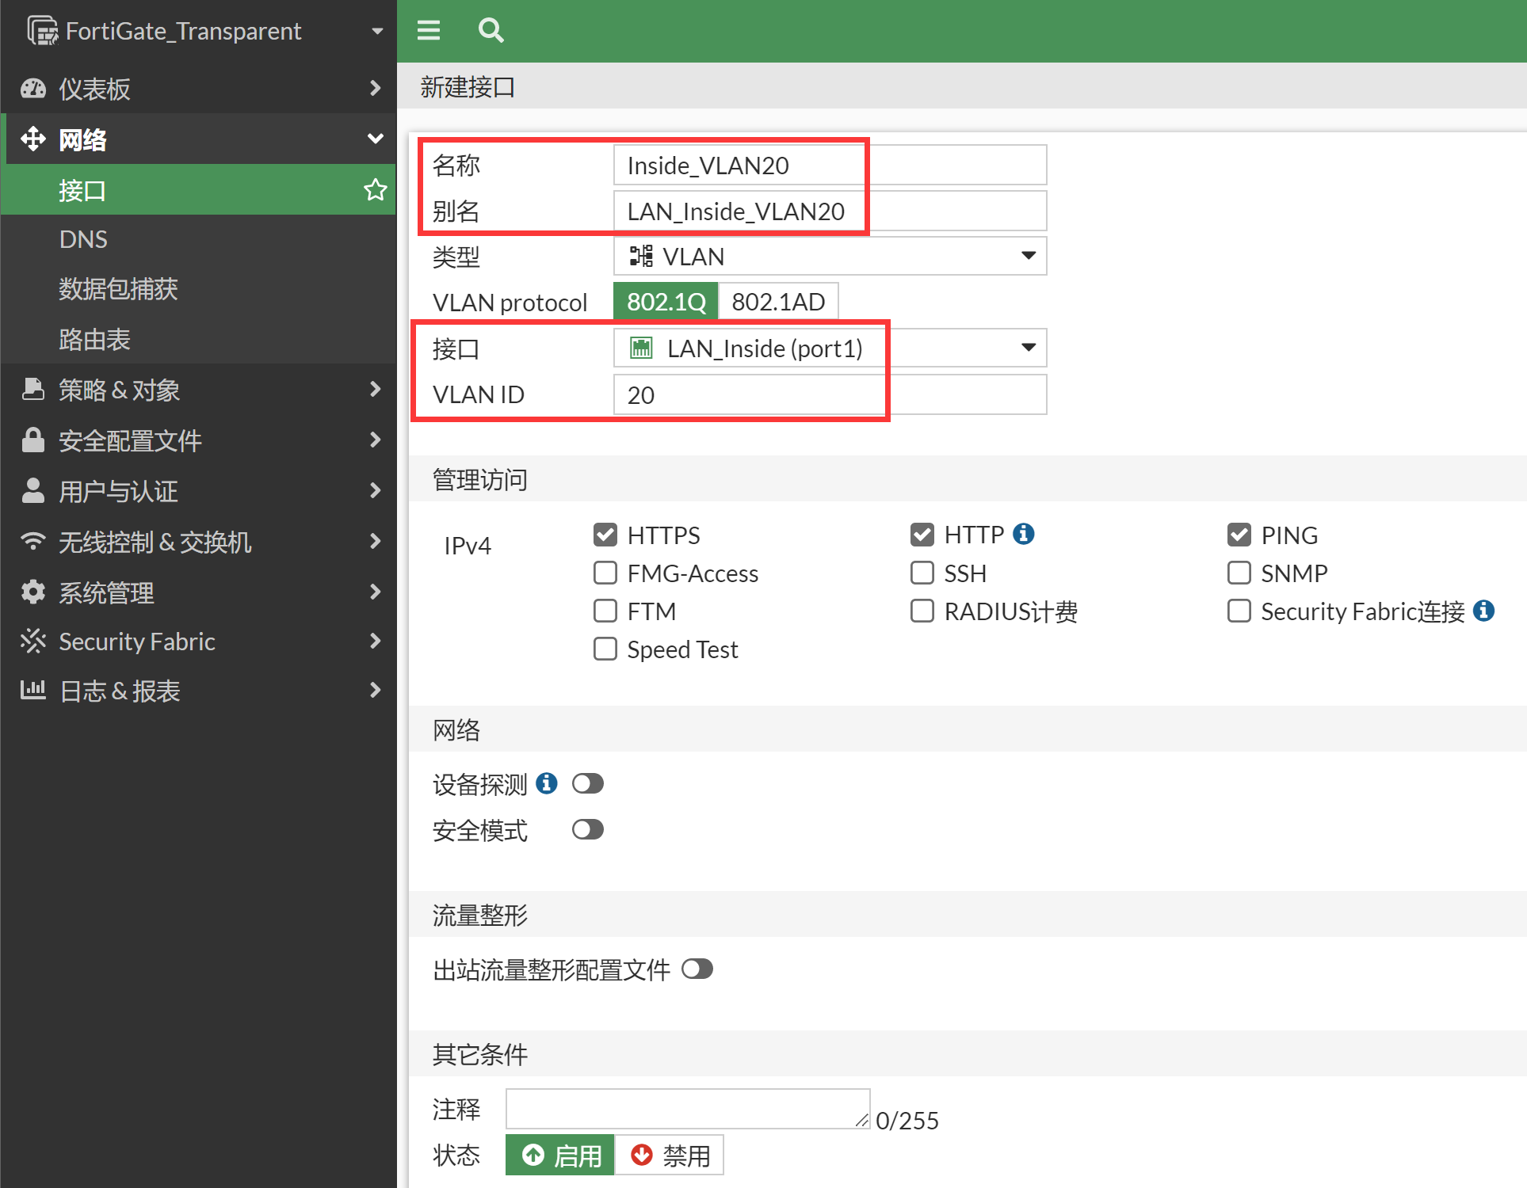Click the HTTP info icon
The width and height of the screenshot is (1527, 1188).
pyautogui.click(x=1024, y=534)
